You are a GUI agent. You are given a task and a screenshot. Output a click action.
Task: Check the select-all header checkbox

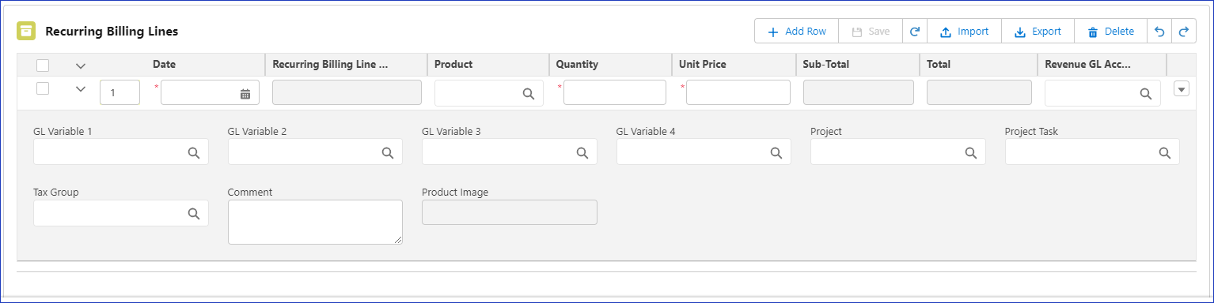43,65
